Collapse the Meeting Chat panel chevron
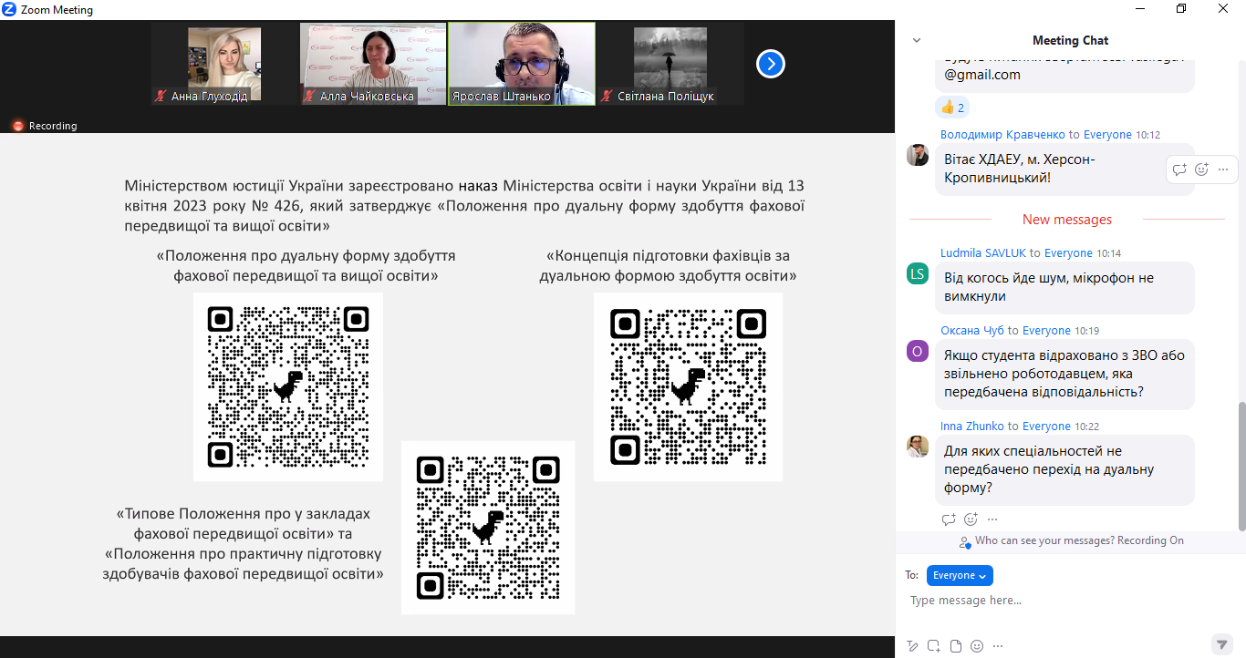This screenshot has width=1246, height=658. click(x=917, y=40)
